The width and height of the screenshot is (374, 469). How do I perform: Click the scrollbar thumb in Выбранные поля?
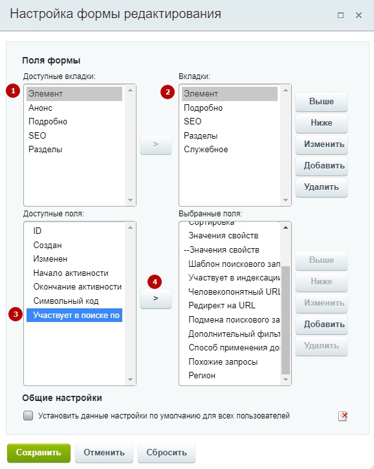tap(285, 320)
